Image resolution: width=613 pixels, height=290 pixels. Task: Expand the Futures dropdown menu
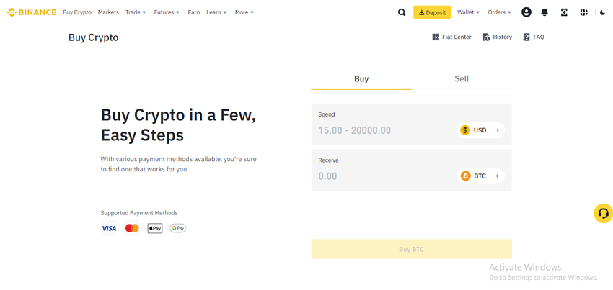(167, 12)
